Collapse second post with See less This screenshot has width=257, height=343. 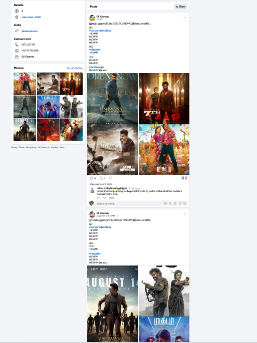(103, 262)
